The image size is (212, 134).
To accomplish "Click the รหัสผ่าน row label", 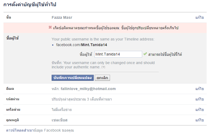I will coord(13,99).
